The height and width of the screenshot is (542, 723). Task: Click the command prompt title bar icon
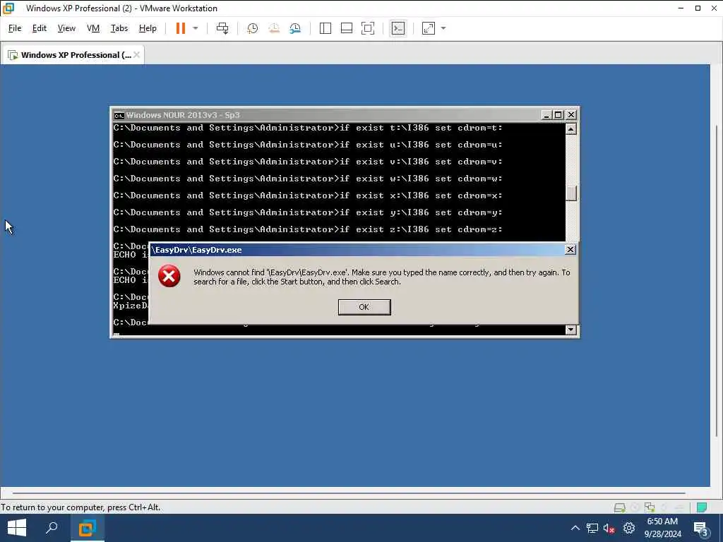point(119,115)
